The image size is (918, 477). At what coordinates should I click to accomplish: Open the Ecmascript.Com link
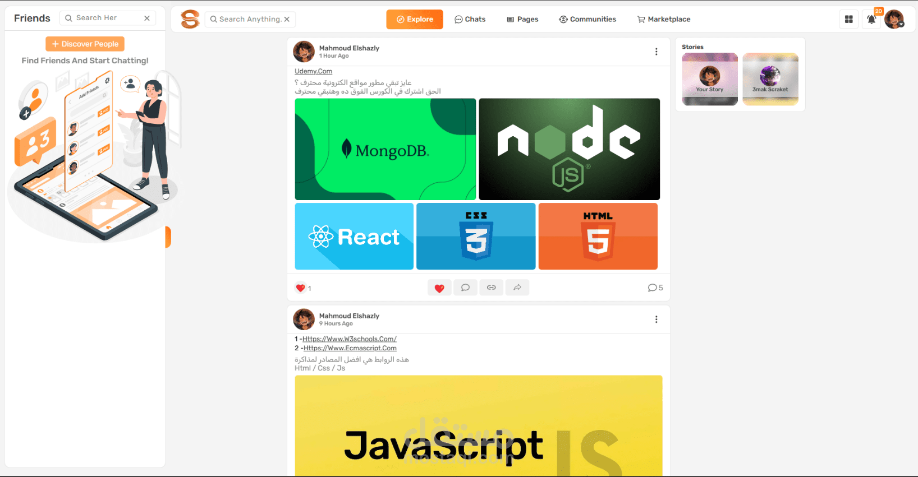click(x=350, y=348)
